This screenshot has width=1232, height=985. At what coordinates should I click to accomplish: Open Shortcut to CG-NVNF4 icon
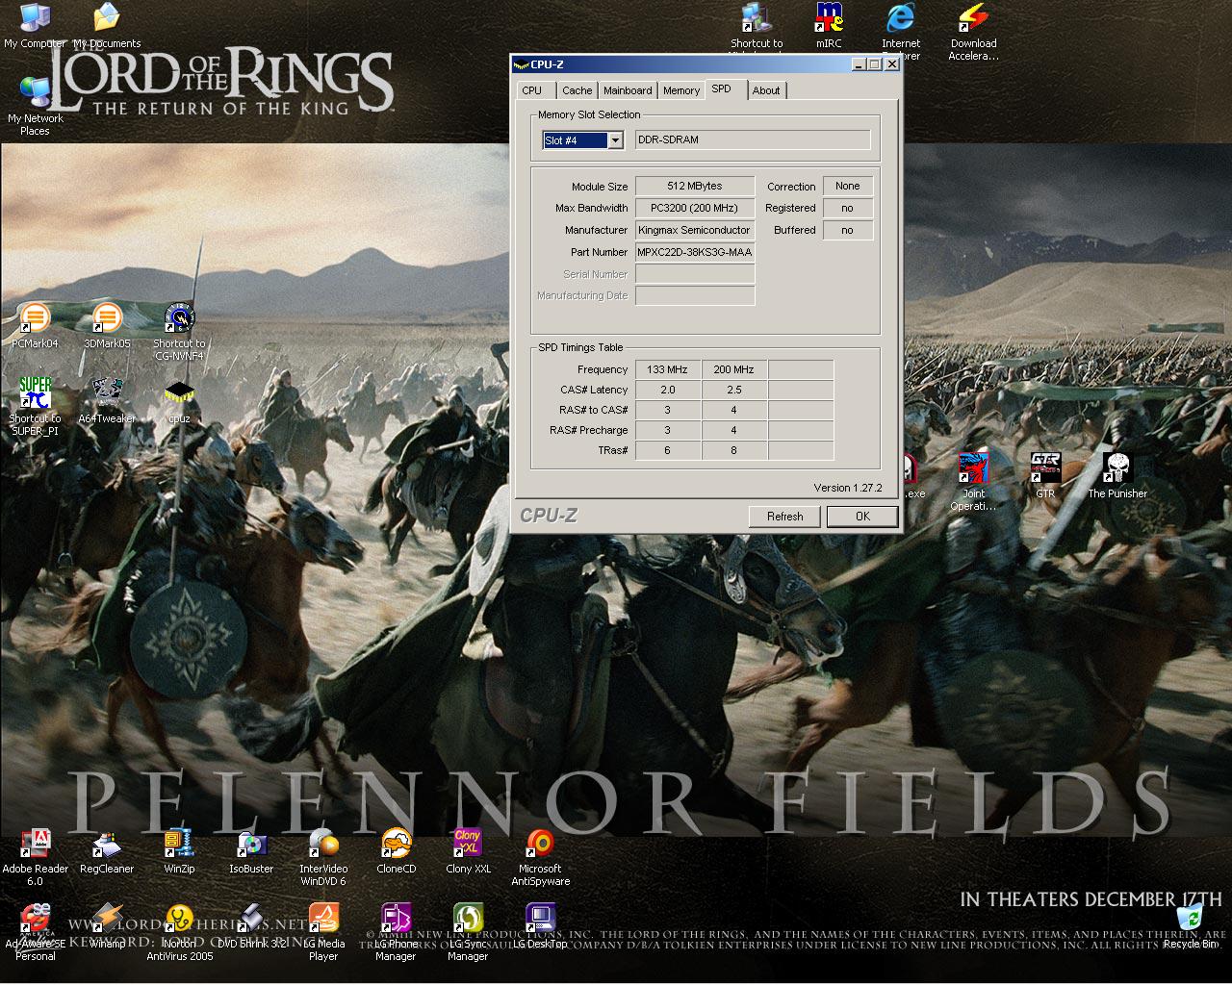pyautogui.click(x=179, y=332)
